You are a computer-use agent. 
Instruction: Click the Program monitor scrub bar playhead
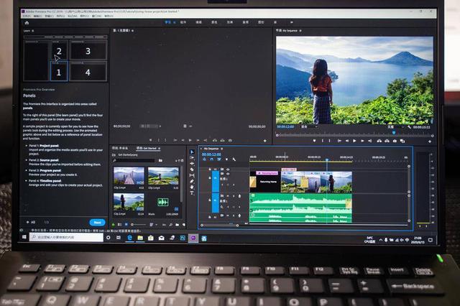pyautogui.click(x=394, y=132)
